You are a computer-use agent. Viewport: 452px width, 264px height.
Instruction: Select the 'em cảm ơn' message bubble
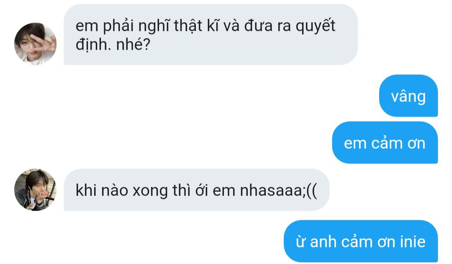click(385, 142)
